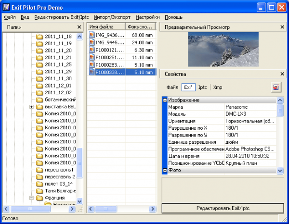289x224 pixels.
Task: Switch to the Iptc properties tab
Action: click(203, 87)
